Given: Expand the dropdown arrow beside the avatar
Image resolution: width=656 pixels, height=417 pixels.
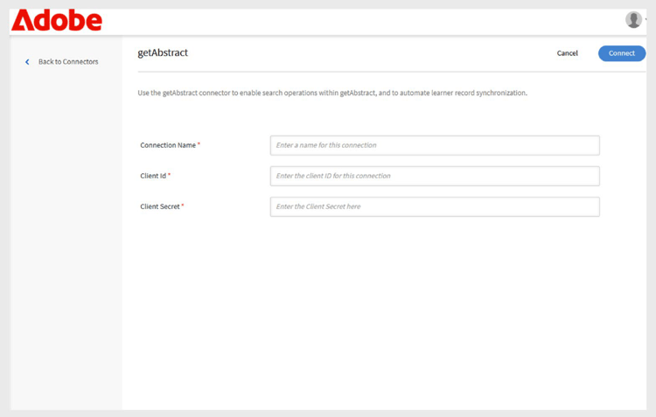Looking at the screenshot, I should click(x=646, y=19).
